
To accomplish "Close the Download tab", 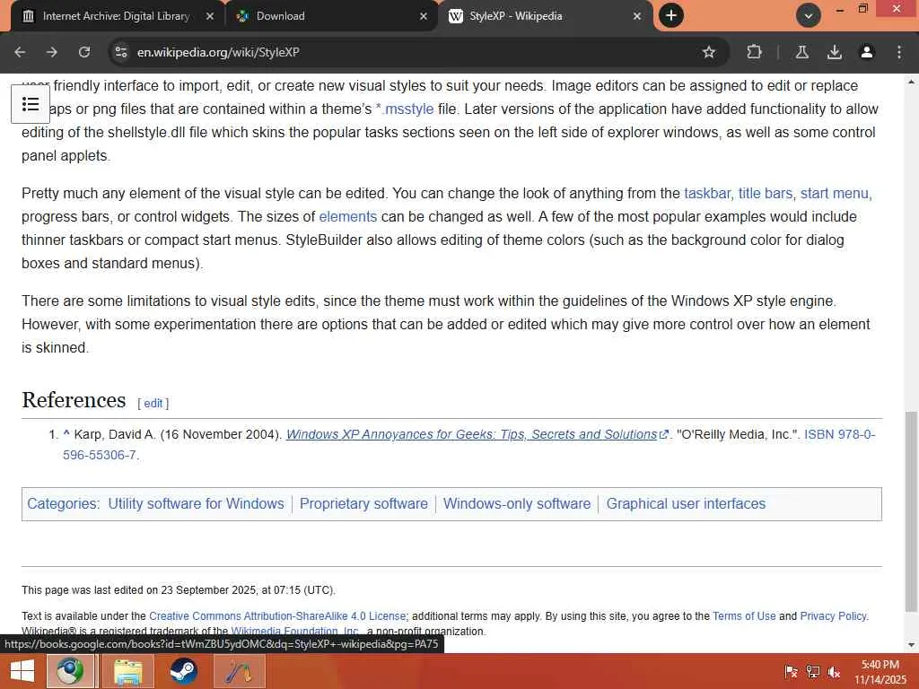I will [424, 16].
